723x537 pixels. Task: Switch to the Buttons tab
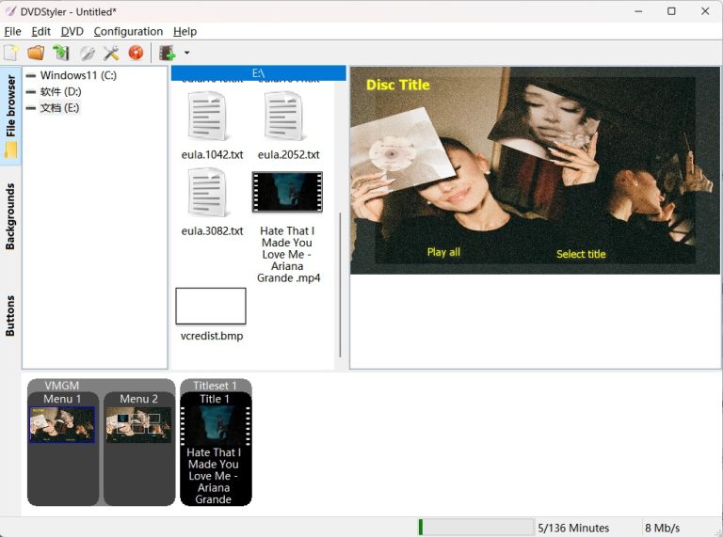10,315
